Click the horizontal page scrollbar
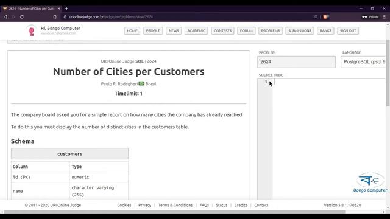Image resolution: width=390 pixels, height=219 pixels. pos(175,212)
